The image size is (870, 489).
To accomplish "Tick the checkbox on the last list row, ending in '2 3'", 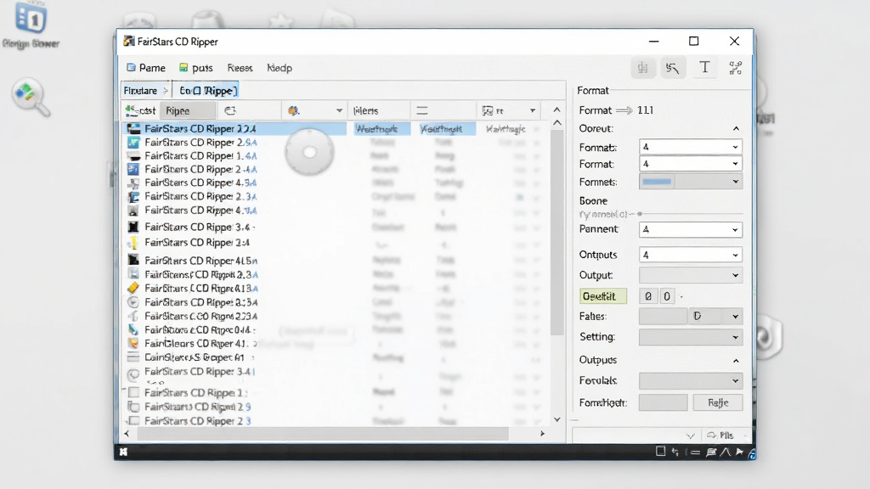I will 133,421.
